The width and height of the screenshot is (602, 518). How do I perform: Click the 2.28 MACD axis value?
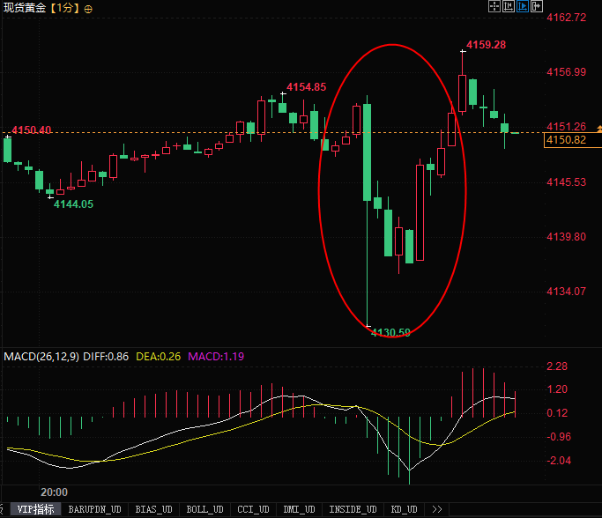pos(557,366)
